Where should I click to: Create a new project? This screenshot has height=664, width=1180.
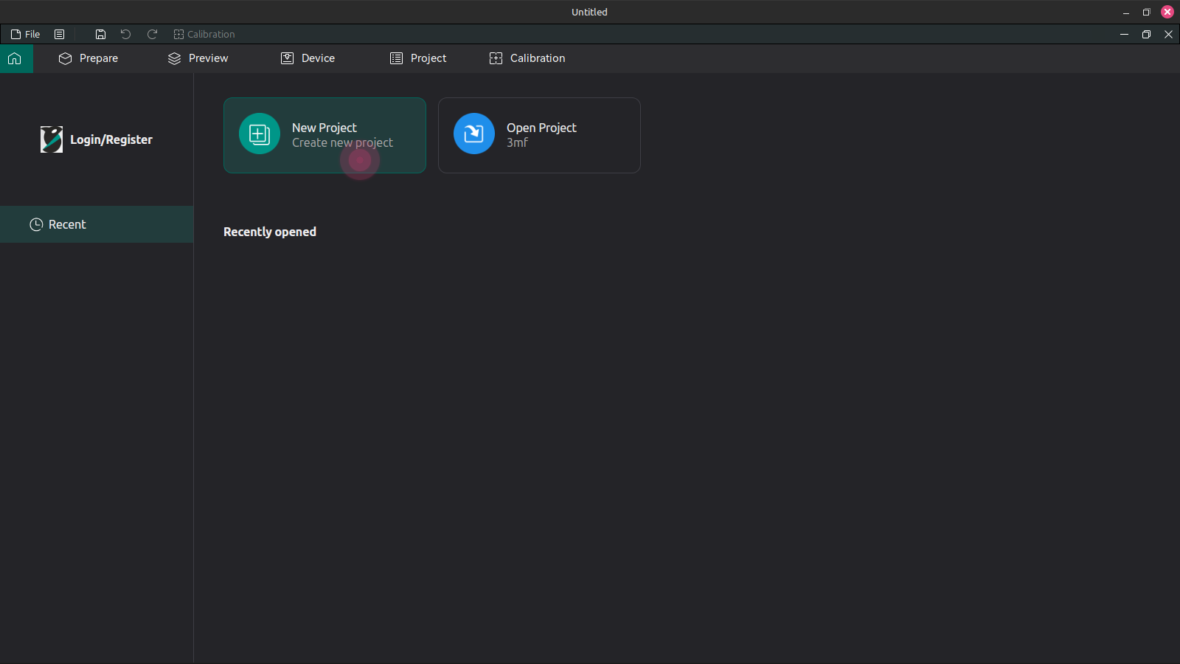click(x=324, y=135)
